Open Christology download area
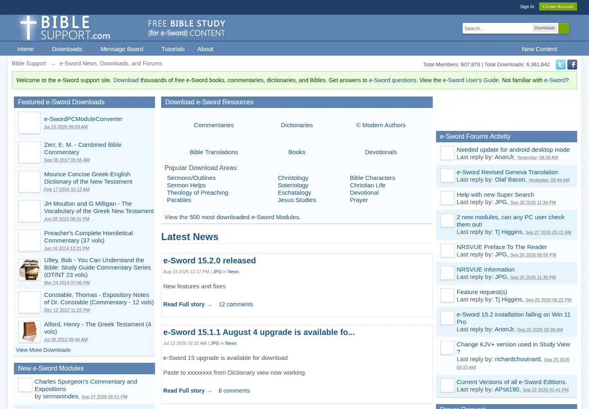 293,178
